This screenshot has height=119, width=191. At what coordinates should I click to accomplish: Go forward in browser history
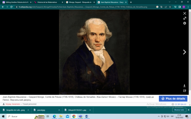[7, 7]
